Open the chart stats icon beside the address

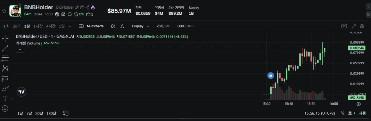pyautogui.click(x=57, y=14)
